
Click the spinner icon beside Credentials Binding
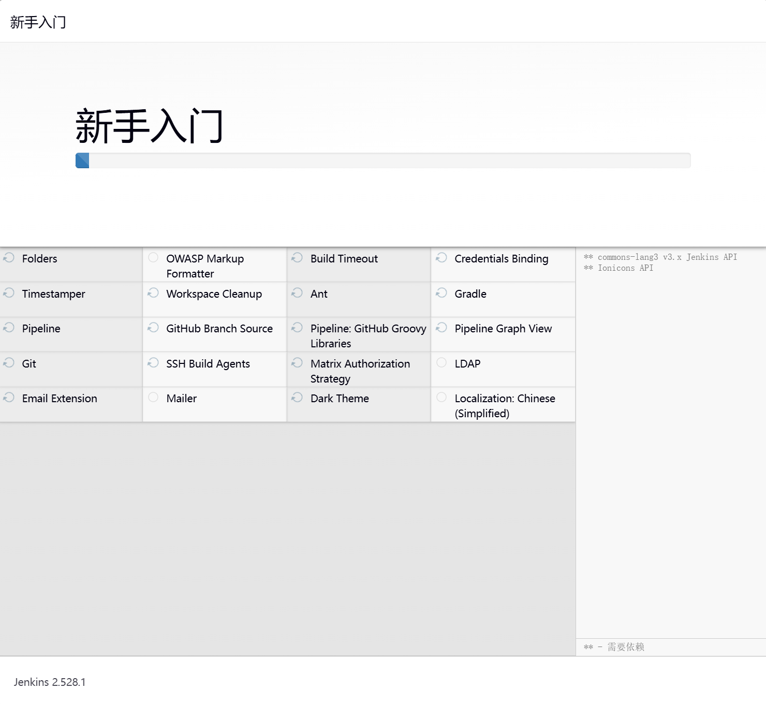point(441,257)
